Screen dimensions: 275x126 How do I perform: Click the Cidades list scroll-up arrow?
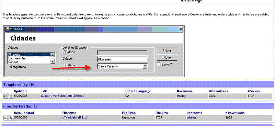[53, 55]
